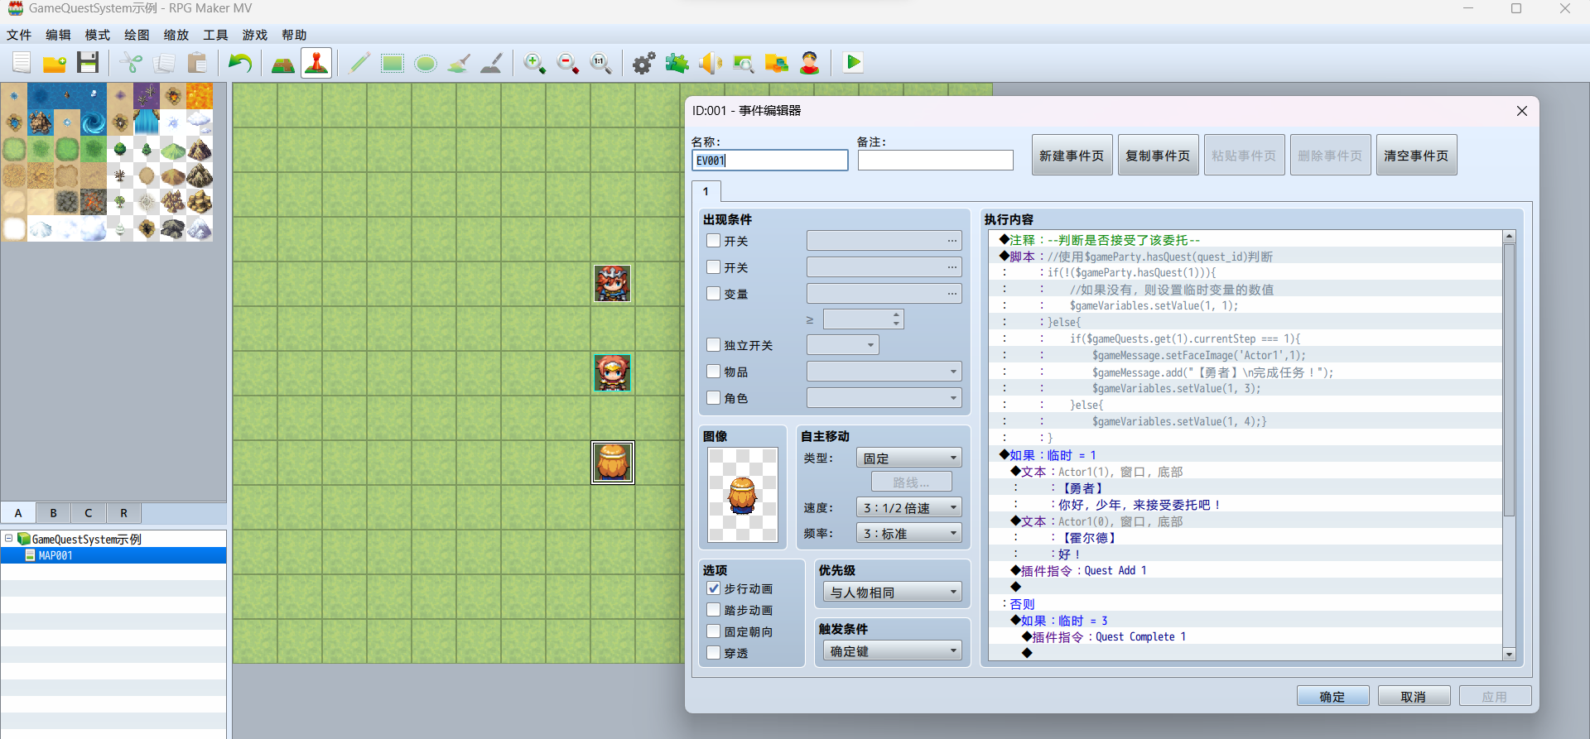
Task: Open the 类型 movement type dropdown
Action: [x=909, y=458]
